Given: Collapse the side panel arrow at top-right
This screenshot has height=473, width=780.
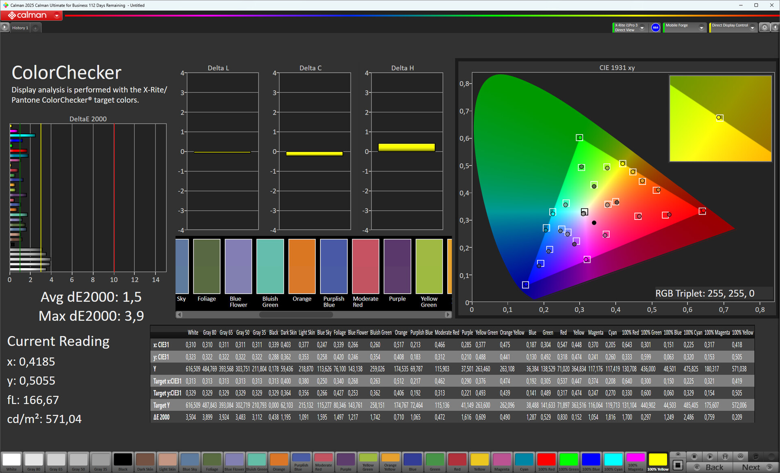Looking at the screenshot, I should (775, 27).
